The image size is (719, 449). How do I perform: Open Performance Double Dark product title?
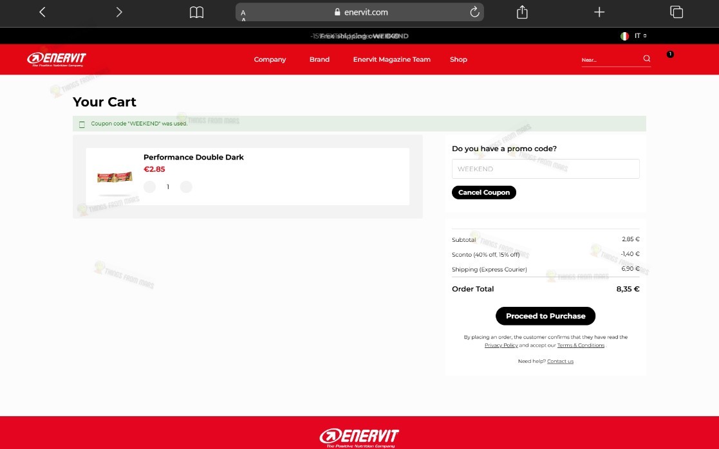[x=194, y=157]
